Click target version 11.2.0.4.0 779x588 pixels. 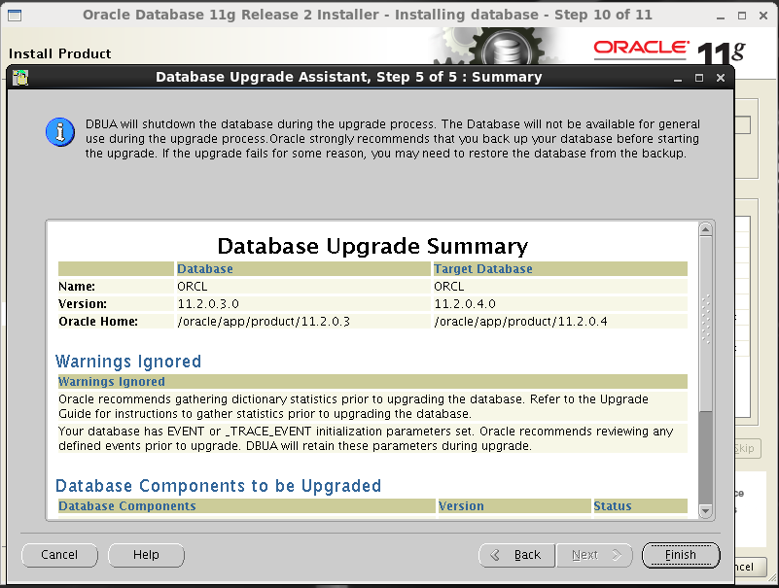pos(465,304)
